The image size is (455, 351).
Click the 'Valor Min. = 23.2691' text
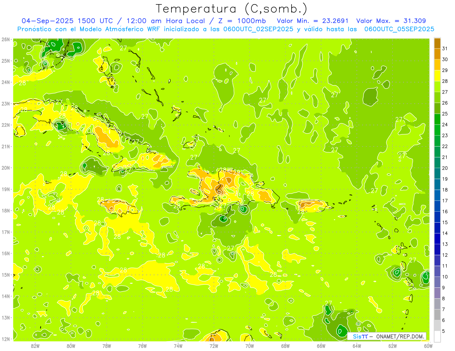(313, 21)
